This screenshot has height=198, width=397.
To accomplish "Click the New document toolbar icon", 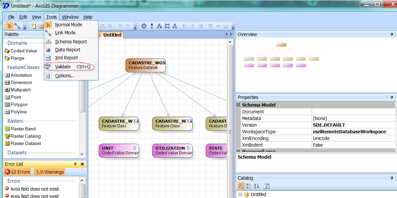I will 34,26.
